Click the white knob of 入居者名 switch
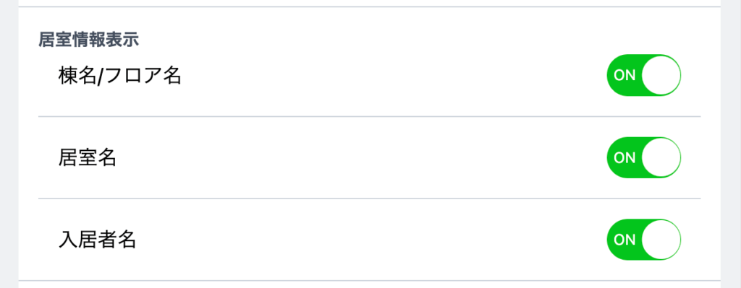Viewport: 741px width, 288px height. [x=661, y=240]
